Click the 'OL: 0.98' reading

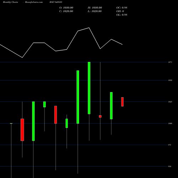click(122, 15)
